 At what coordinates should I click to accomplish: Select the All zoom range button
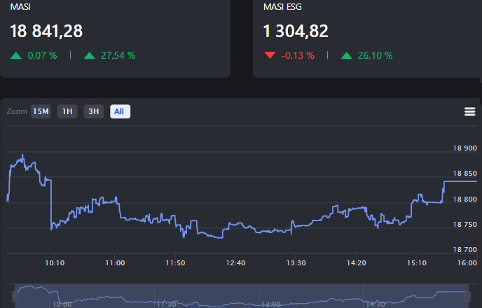pos(120,111)
